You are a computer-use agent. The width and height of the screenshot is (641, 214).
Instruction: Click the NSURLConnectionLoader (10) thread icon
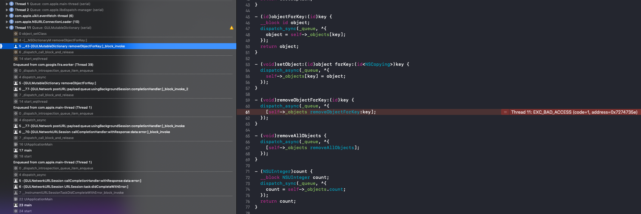(x=11, y=22)
